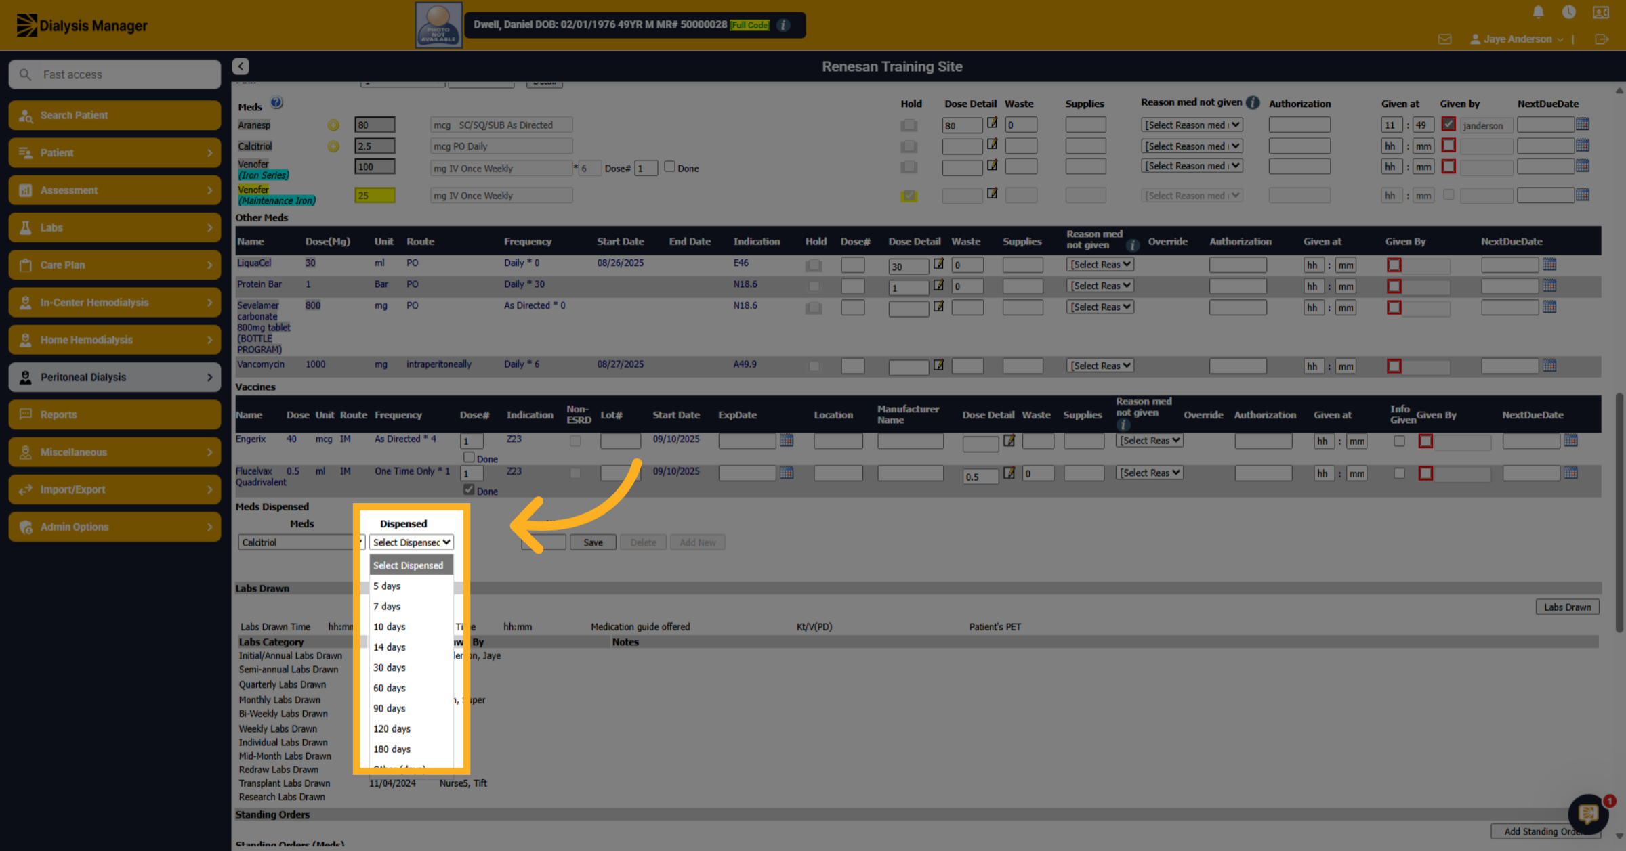Click the yellow icon next to Calcitriol
Image resolution: width=1626 pixels, height=851 pixels.
333,146
